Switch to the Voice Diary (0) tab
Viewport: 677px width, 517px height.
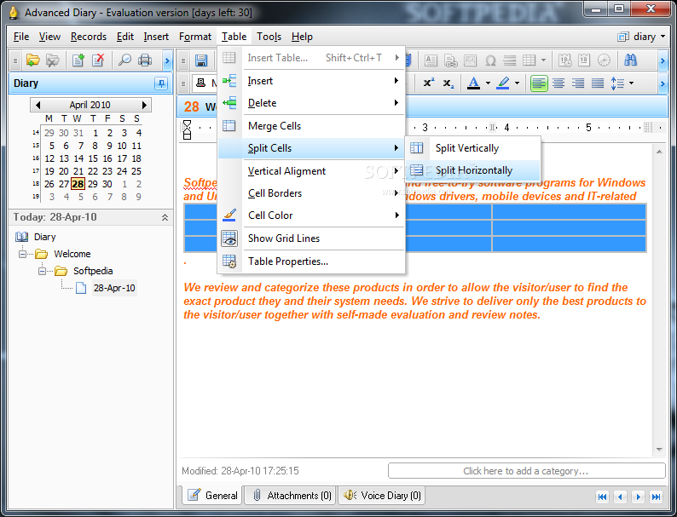(x=383, y=496)
